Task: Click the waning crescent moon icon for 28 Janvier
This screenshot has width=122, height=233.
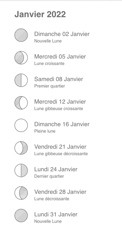Action: 21,193
